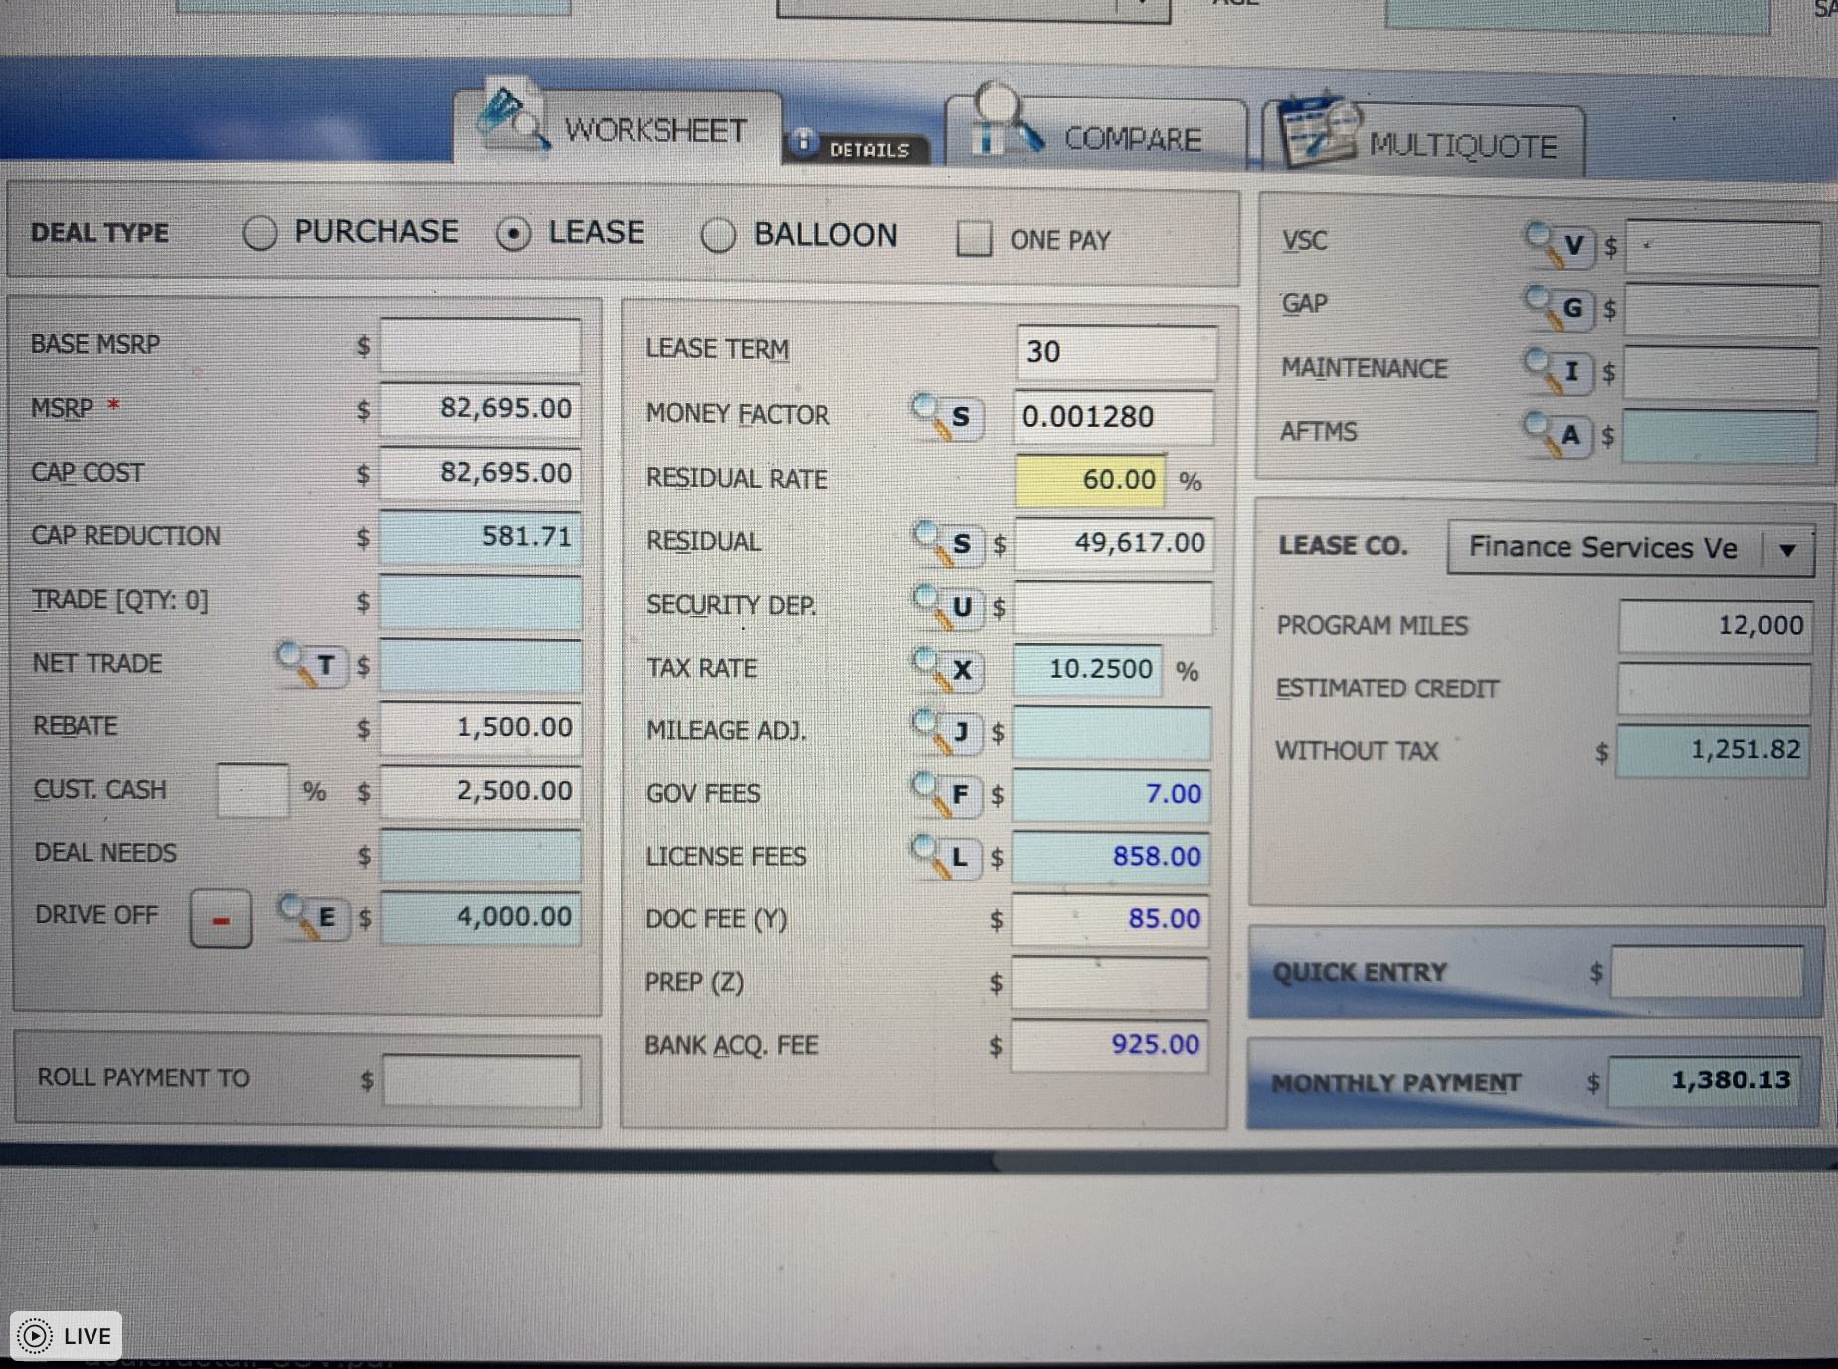Click the Bank Acq. Fee 925.00 field
This screenshot has height=1369, width=1838.
[1110, 1046]
